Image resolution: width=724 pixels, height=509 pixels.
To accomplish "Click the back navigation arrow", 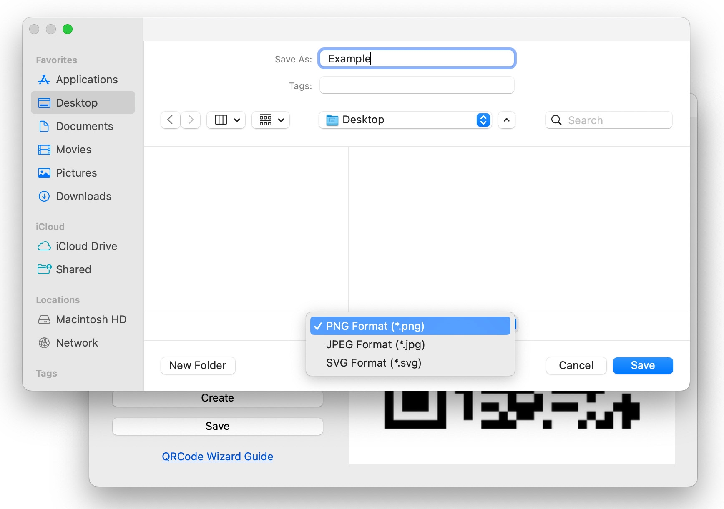I will pos(170,120).
